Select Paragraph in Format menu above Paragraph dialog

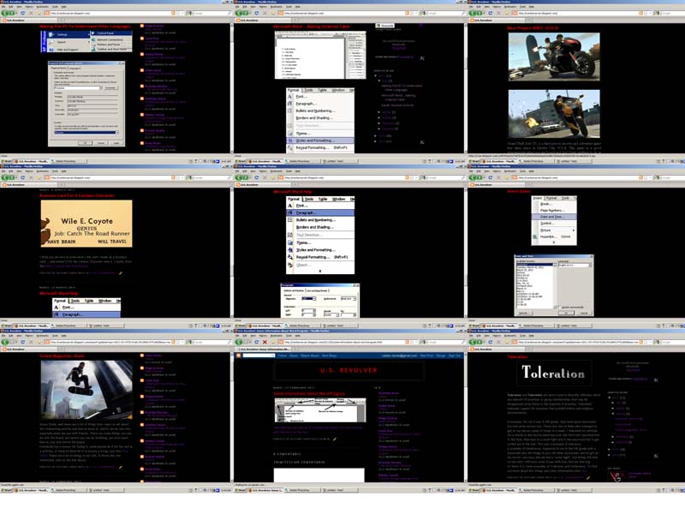click(320, 212)
